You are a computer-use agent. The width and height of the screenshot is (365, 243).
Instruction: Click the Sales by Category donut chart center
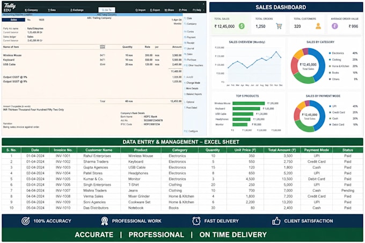pyautogui.click(x=308, y=66)
